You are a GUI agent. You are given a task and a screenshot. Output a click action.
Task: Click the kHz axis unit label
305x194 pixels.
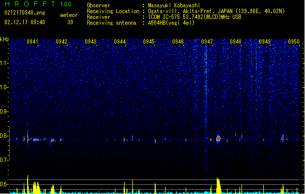tap(4, 39)
